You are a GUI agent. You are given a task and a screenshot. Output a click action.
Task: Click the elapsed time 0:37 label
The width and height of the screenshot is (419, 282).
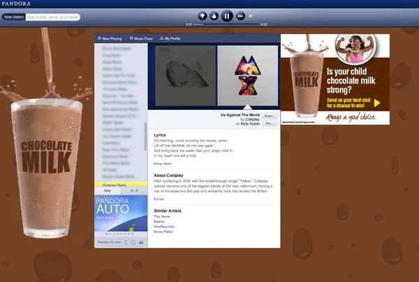pos(189,24)
